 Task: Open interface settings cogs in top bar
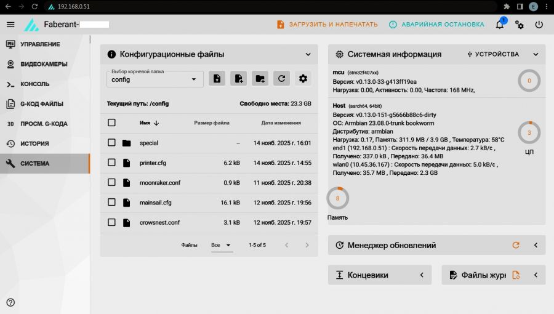tap(520, 25)
